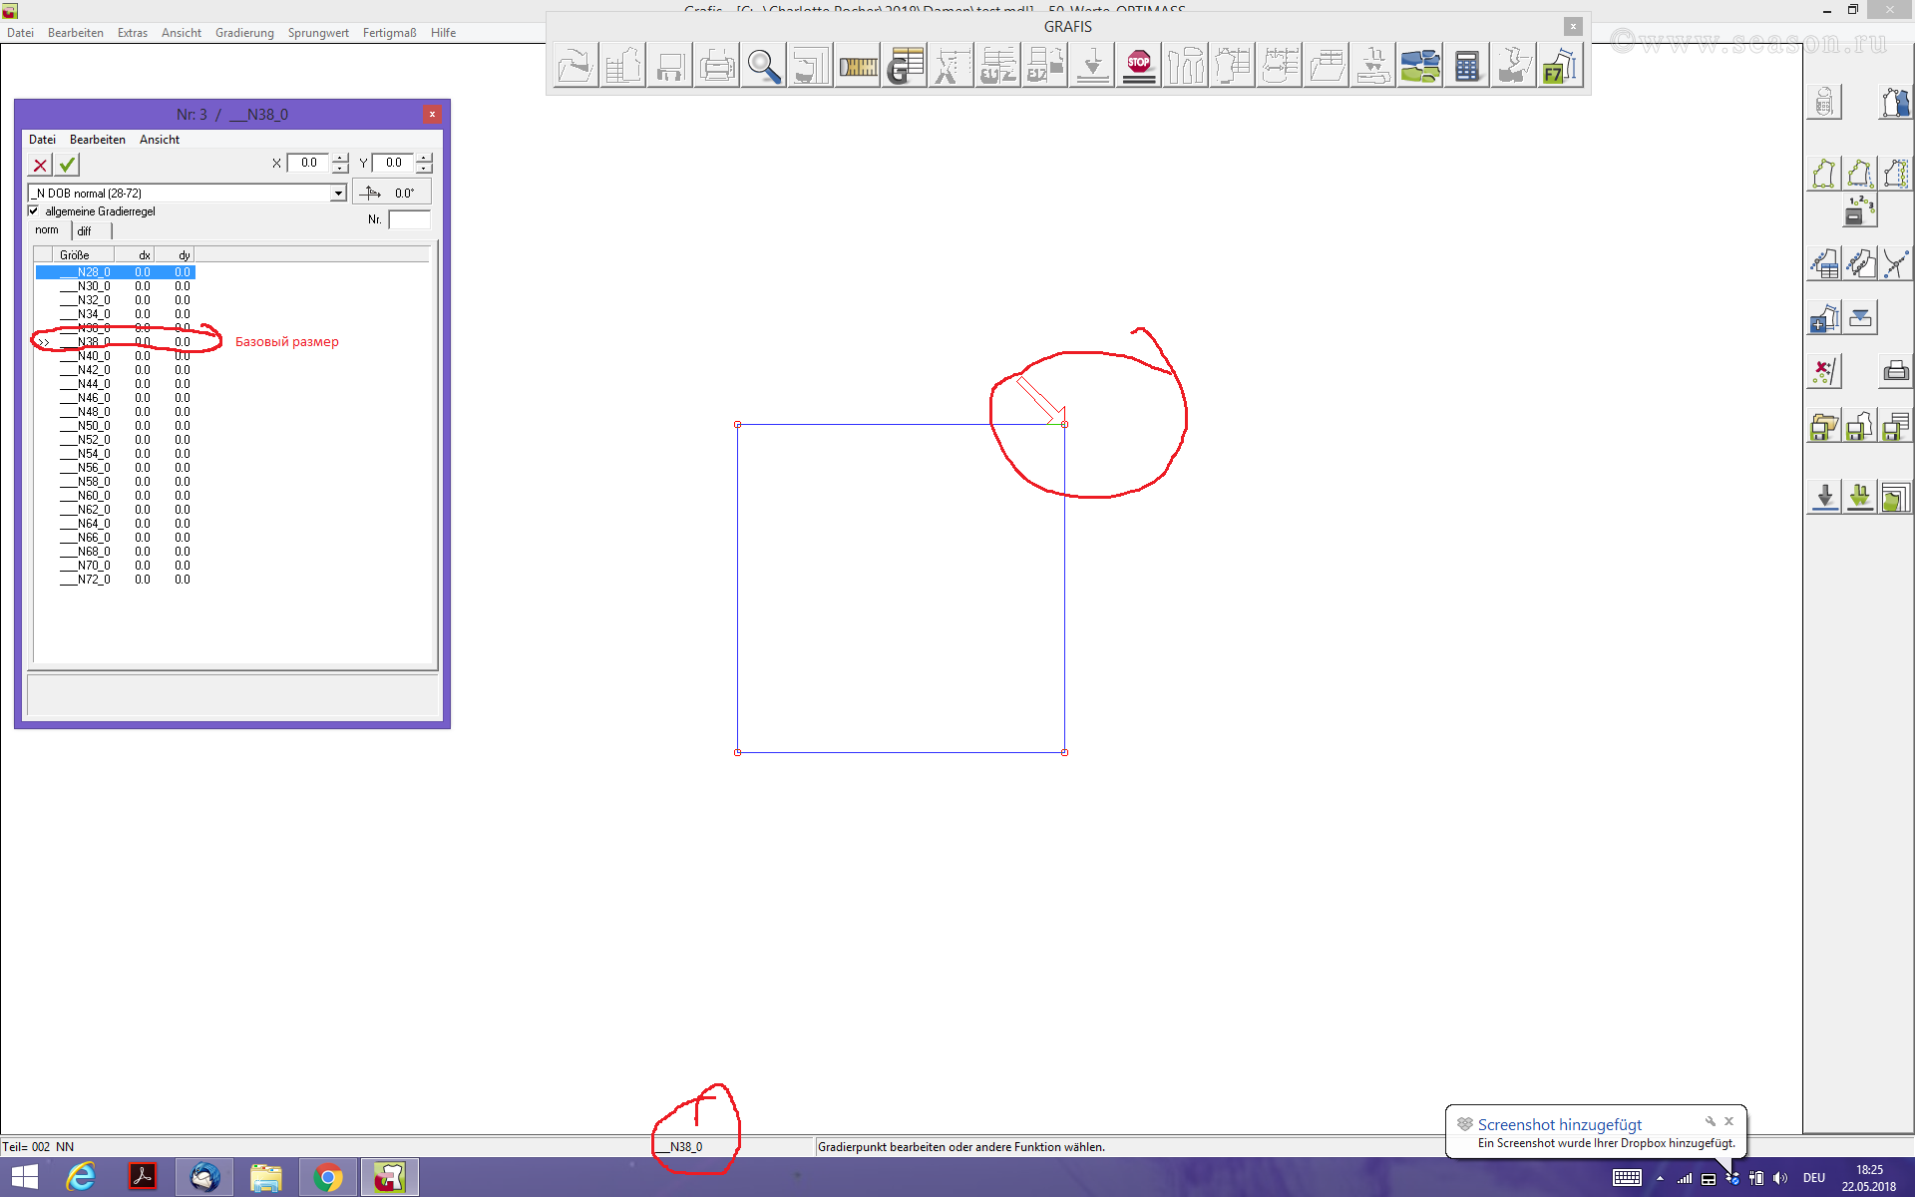
Task: Cancel with the red X button
Action: pyautogui.click(x=40, y=165)
